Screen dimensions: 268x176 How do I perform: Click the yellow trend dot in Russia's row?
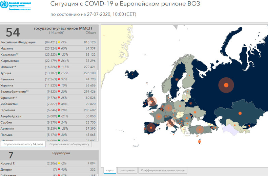(59, 42)
